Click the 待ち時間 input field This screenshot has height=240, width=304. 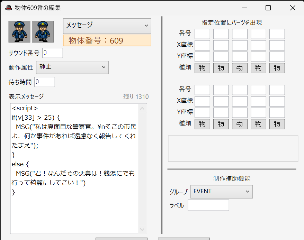(44, 82)
